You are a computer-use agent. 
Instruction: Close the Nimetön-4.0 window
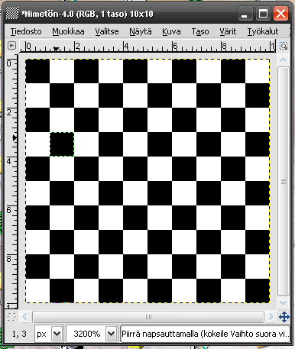coord(280,14)
